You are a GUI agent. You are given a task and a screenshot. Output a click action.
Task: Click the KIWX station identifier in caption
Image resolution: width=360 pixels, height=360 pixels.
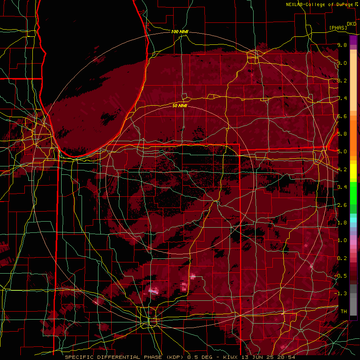click(x=231, y=357)
